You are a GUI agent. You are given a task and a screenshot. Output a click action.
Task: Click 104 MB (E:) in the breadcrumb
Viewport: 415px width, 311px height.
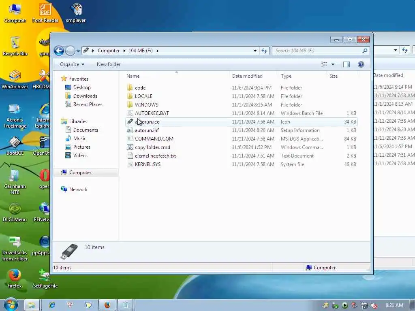[x=141, y=51]
